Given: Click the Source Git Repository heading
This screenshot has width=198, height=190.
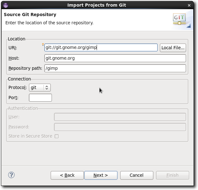Looking at the screenshot, I should click(30, 15).
